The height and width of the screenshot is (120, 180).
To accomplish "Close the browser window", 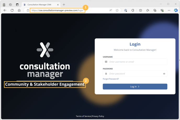I will tap(176, 4).
